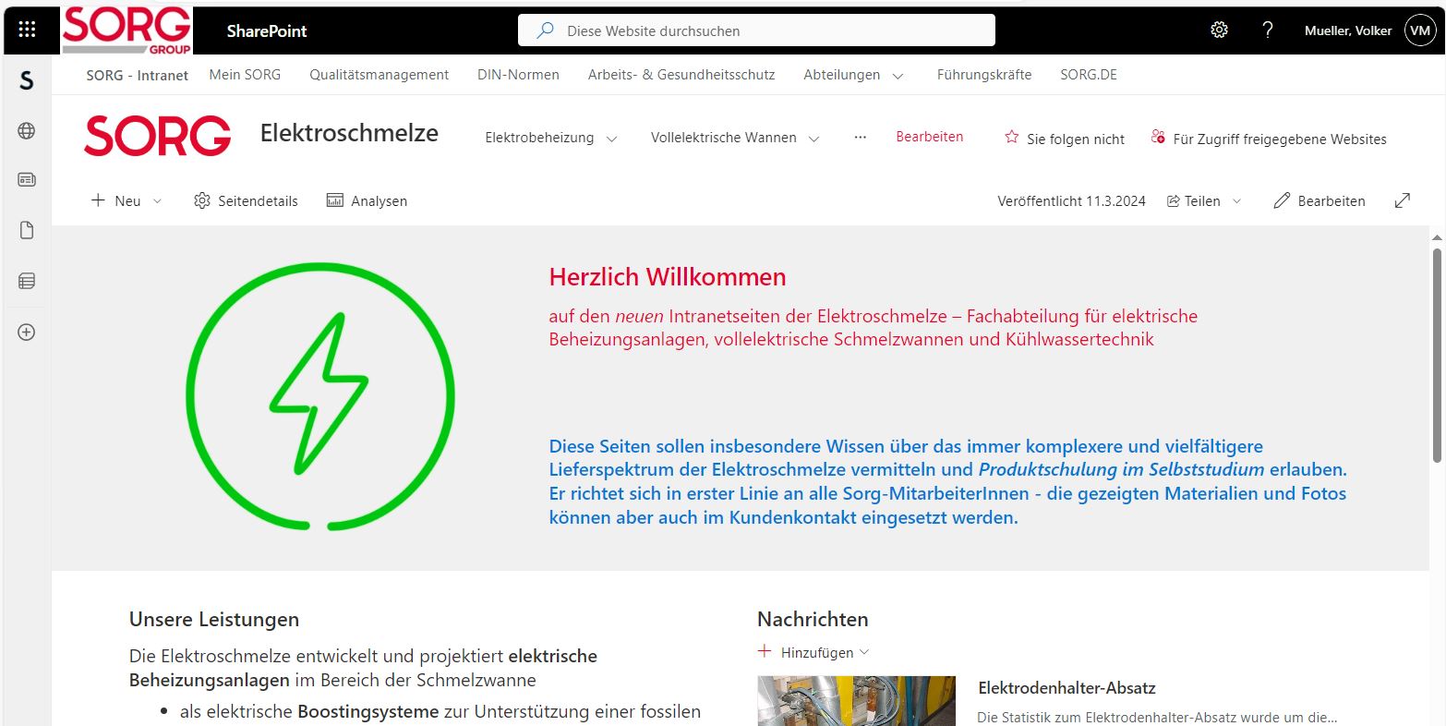The height and width of the screenshot is (726, 1446).
Task: Click the red Bearbeiten navigation link
Action: click(x=930, y=137)
